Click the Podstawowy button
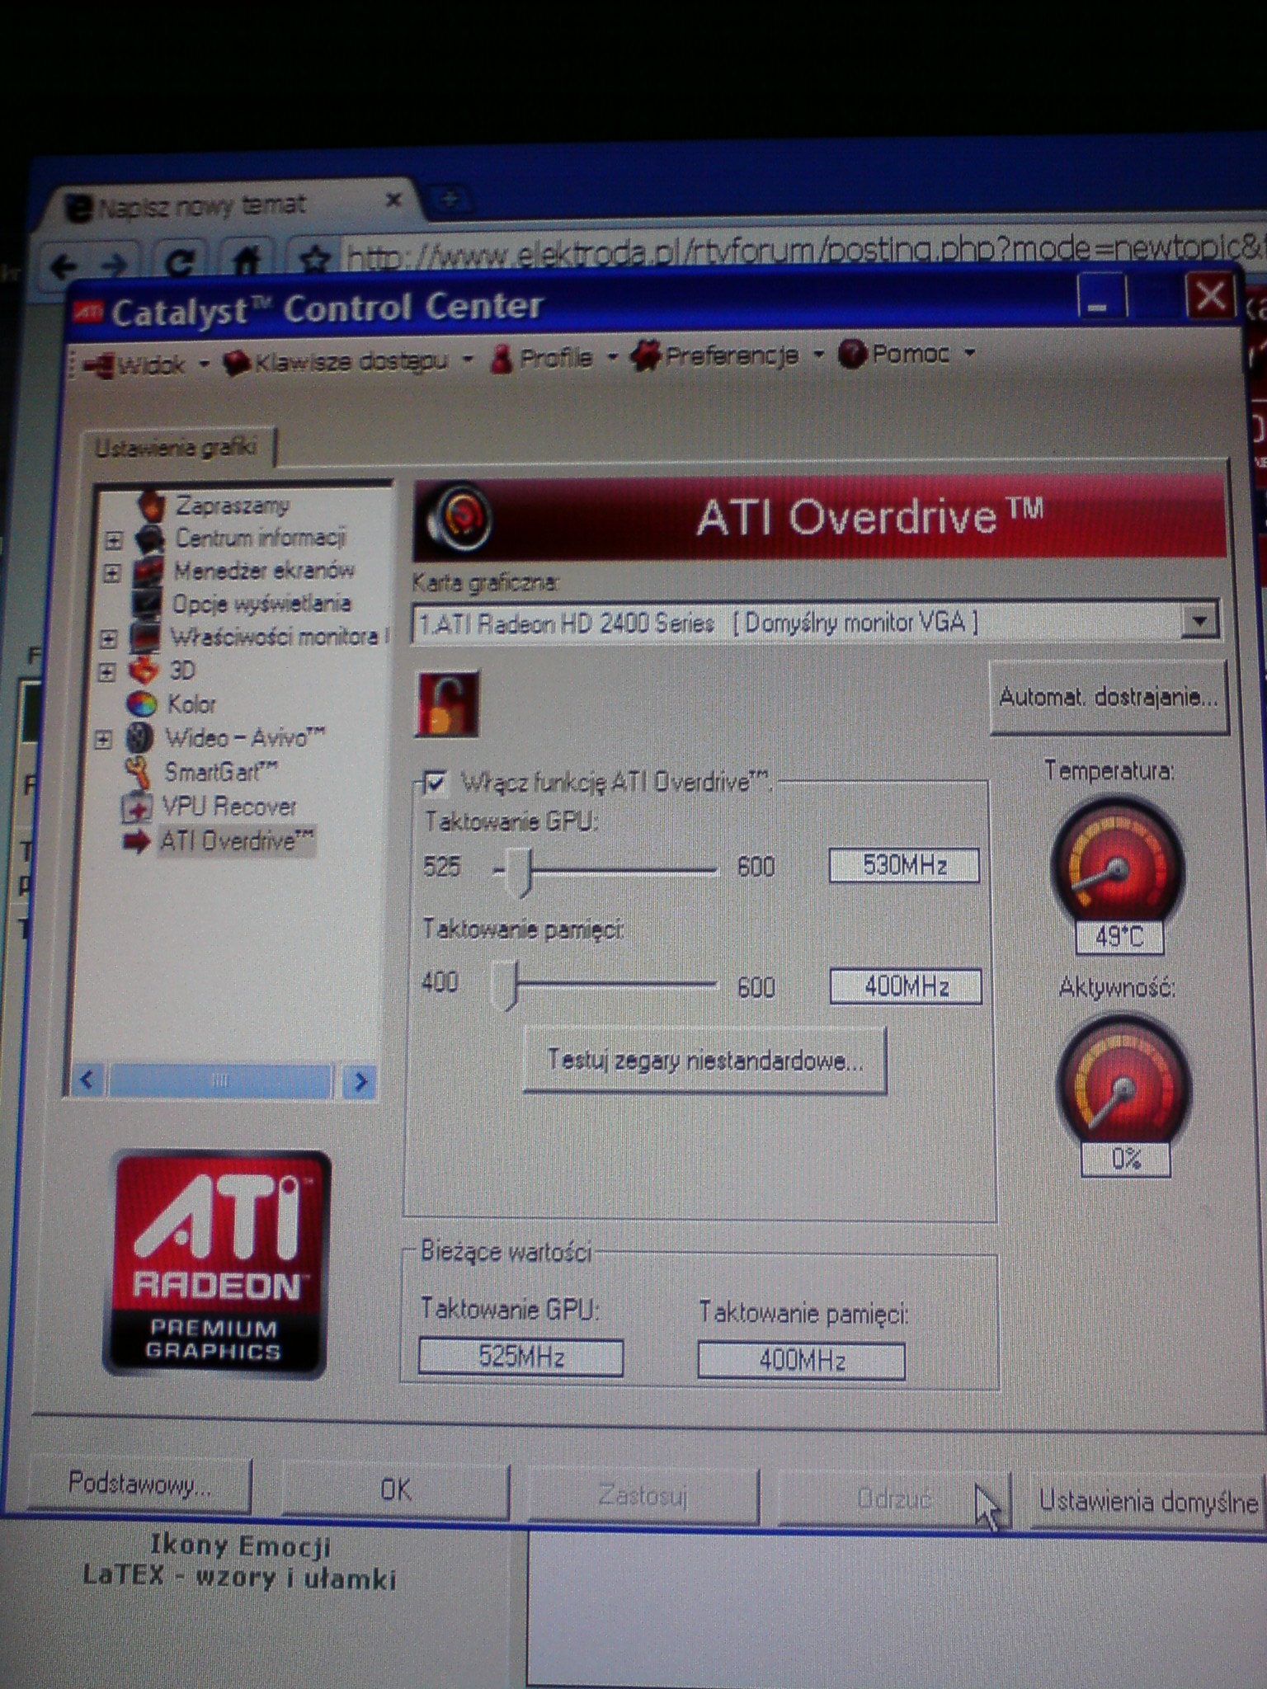 tap(139, 1485)
